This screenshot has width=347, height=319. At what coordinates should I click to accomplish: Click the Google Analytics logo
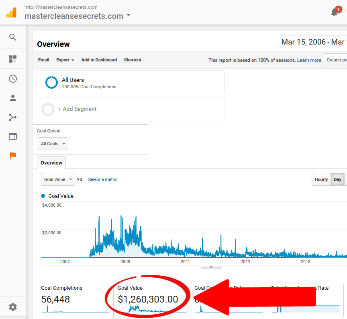click(11, 12)
